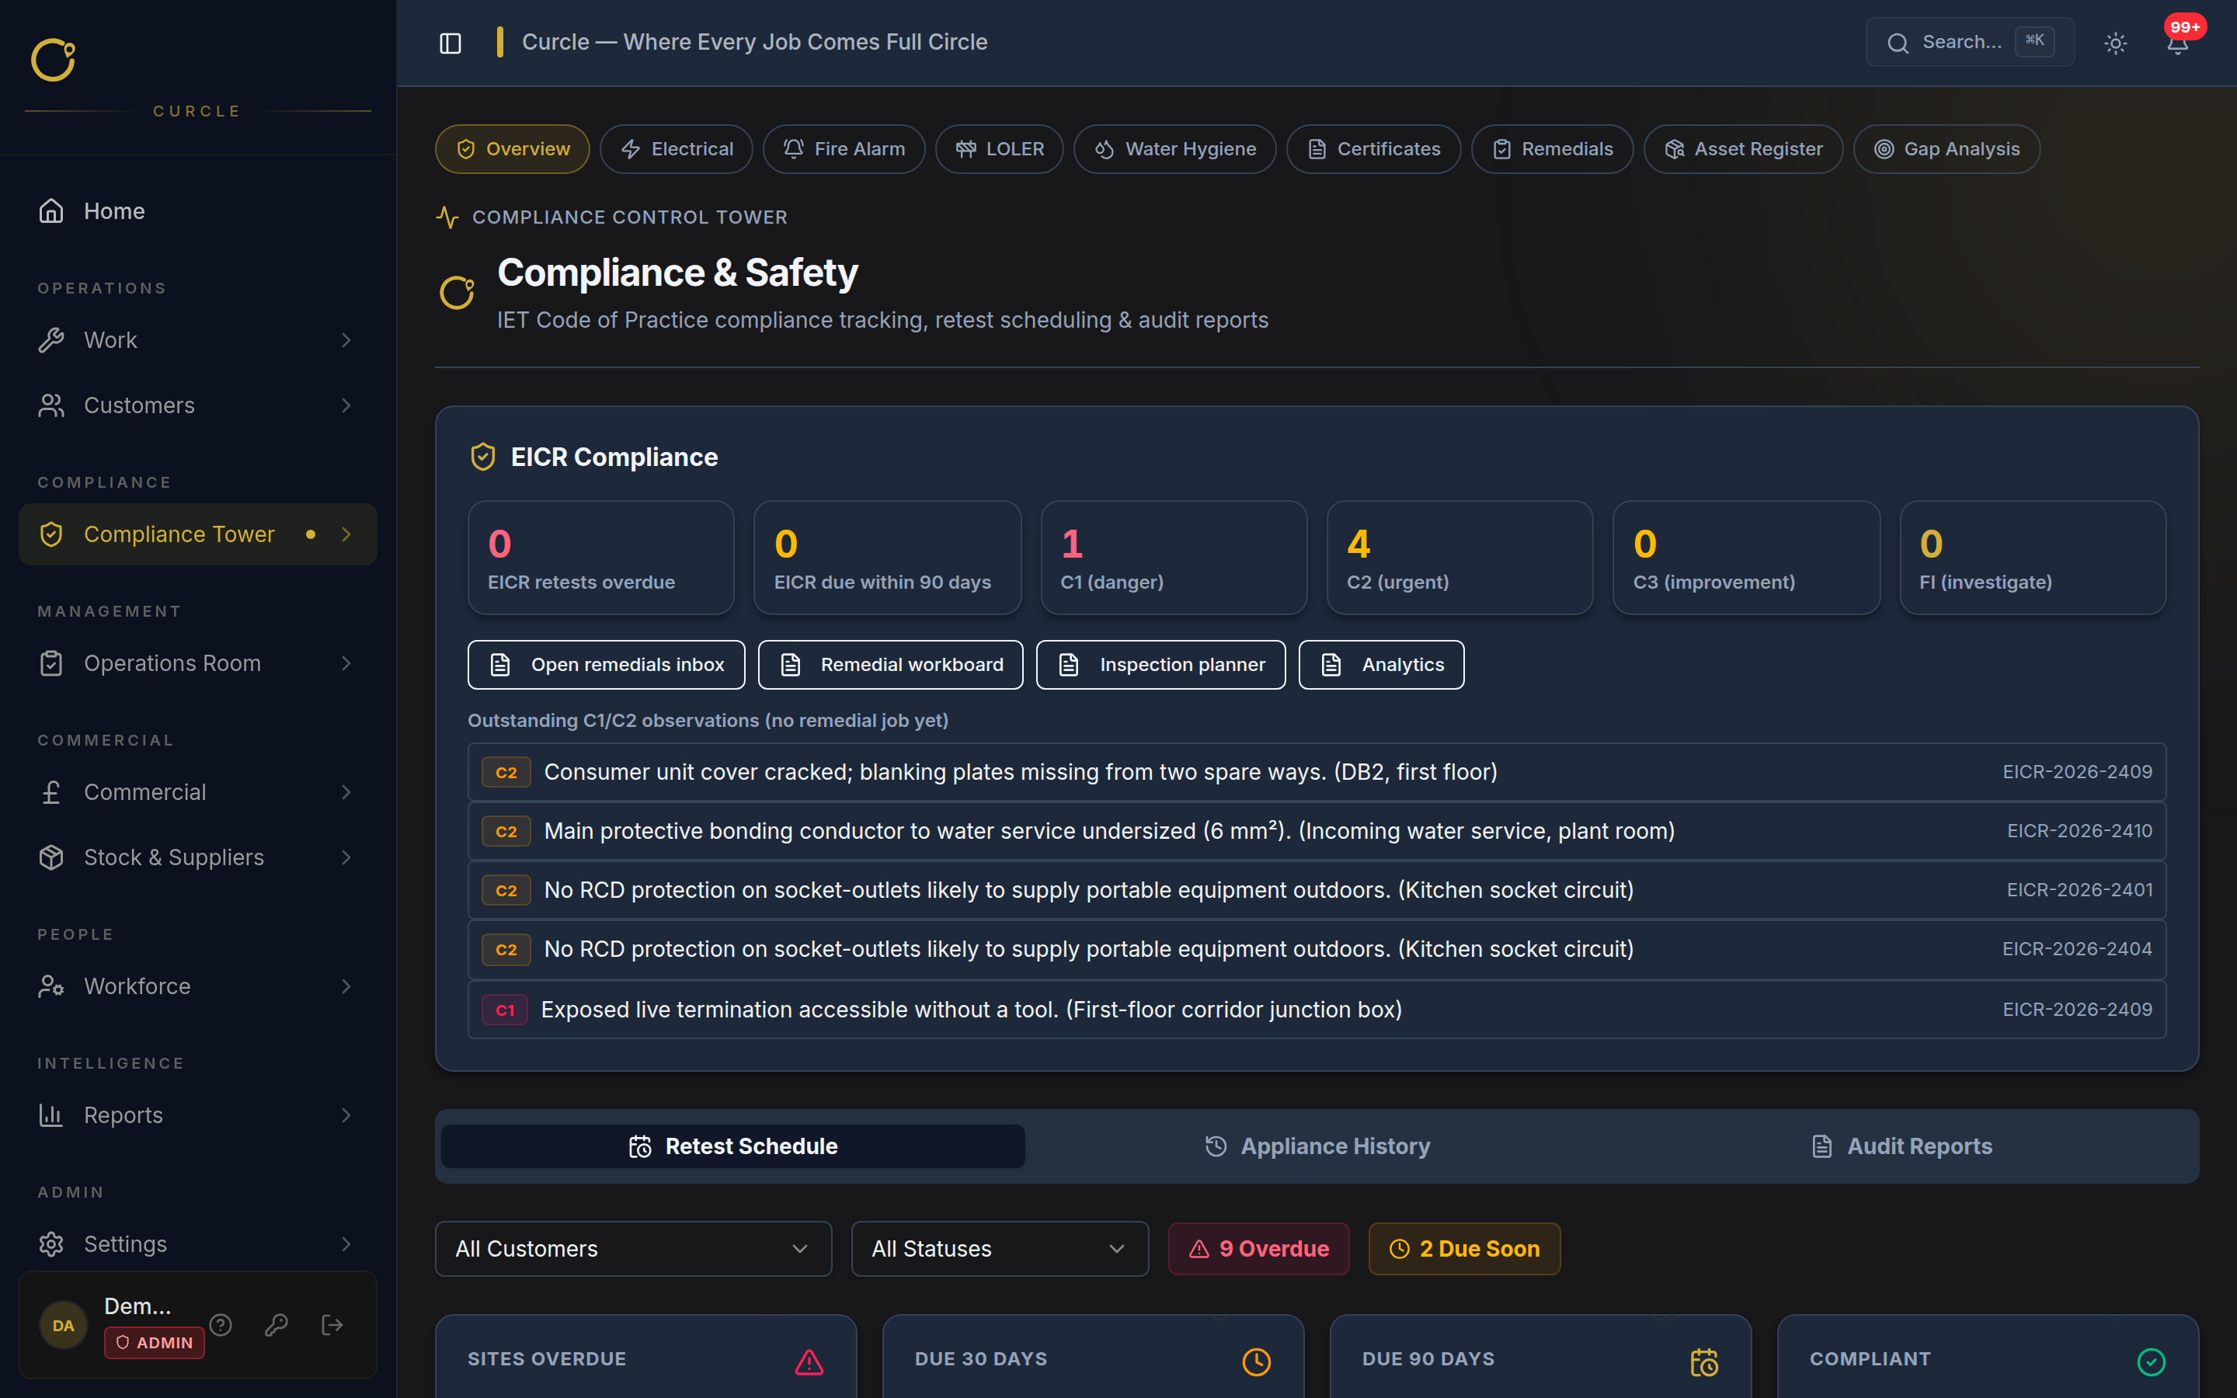Viewport: 2237px width, 1398px height.
Task: Click the DA user avatar
Action: [63, 1325]
